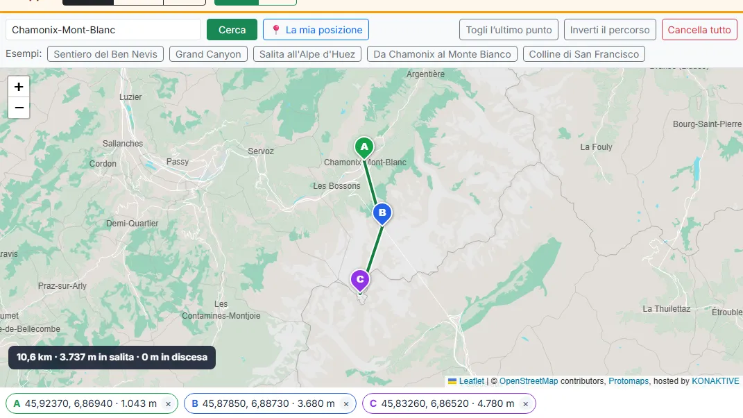Screen dimensions: 743x418
Task: Load the Sentiero del Ben Nevis example
Action: [105, 54]
